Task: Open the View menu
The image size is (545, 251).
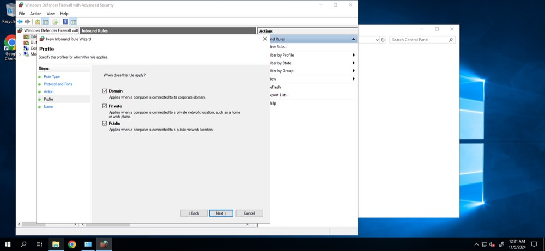Action: pyautogui.click(x=51, y=14)
